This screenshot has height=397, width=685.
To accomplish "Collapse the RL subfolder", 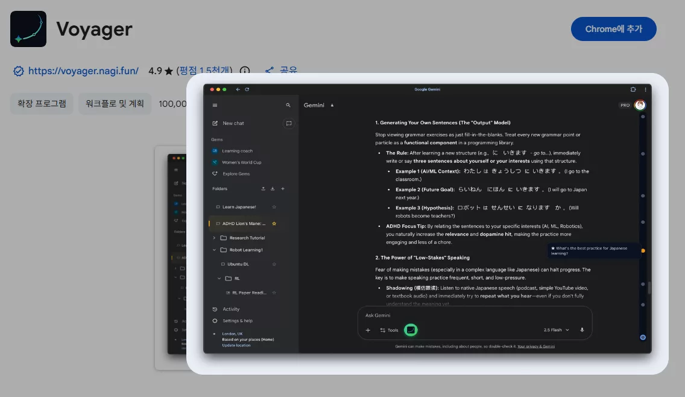I will click(x=219, y=279).
